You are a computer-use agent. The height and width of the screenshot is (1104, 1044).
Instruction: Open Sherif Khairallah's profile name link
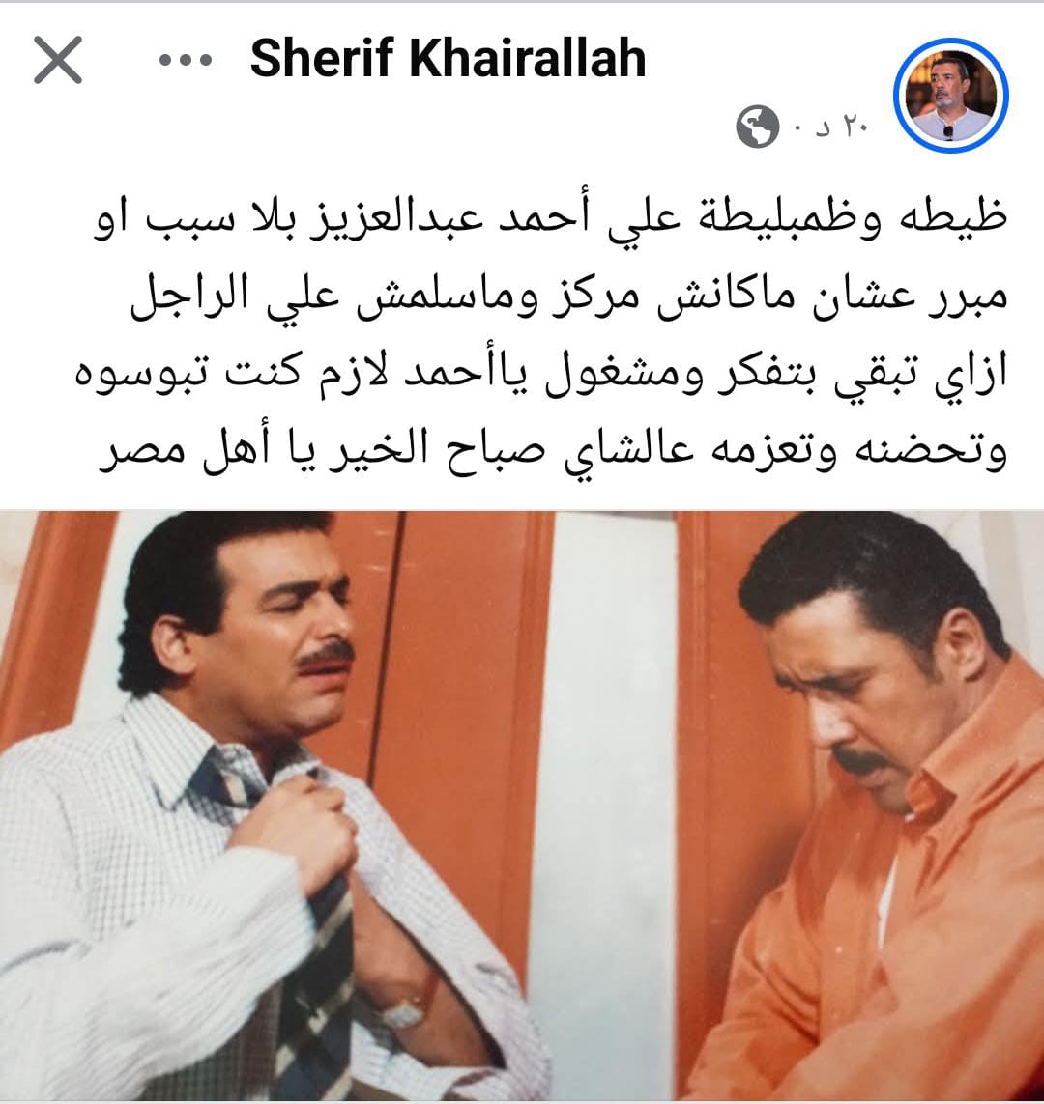448,58
